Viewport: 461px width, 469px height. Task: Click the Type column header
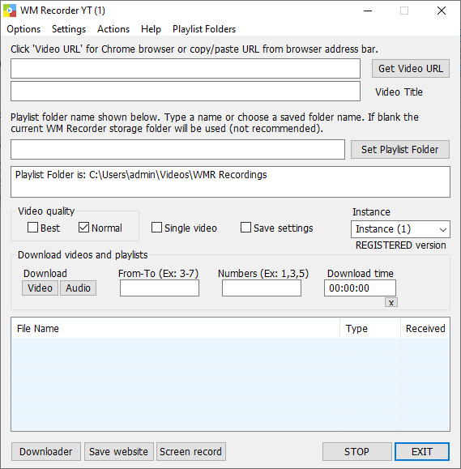point(370,328)
